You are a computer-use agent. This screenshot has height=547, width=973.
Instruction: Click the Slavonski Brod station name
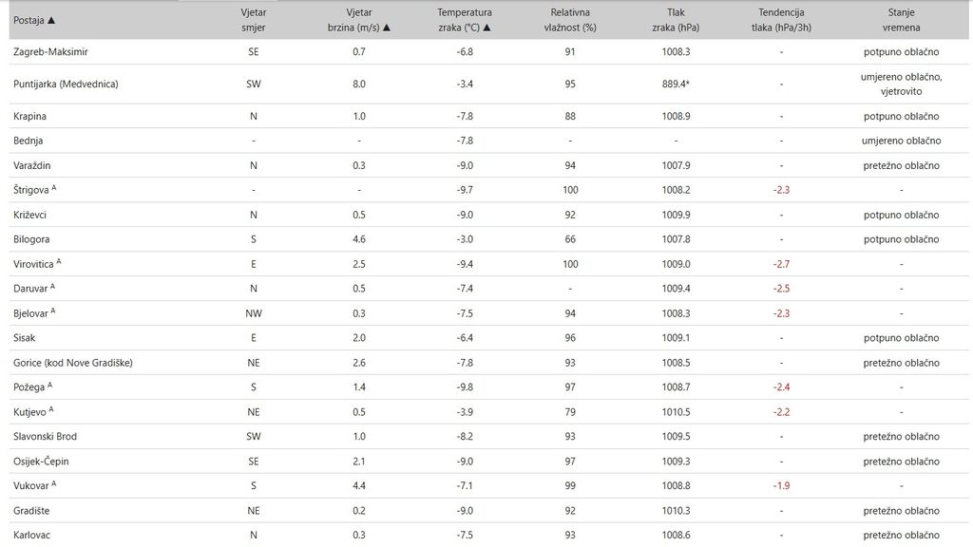[x=46, y=437]
